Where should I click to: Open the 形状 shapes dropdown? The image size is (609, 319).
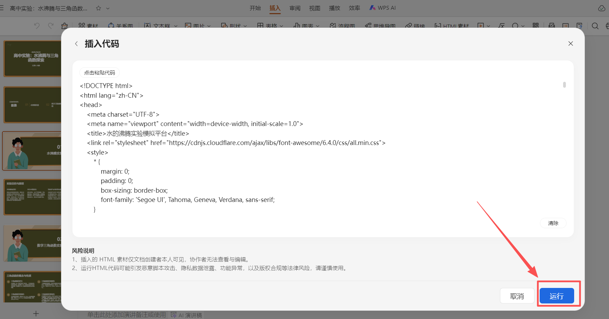tap(245, 26)
